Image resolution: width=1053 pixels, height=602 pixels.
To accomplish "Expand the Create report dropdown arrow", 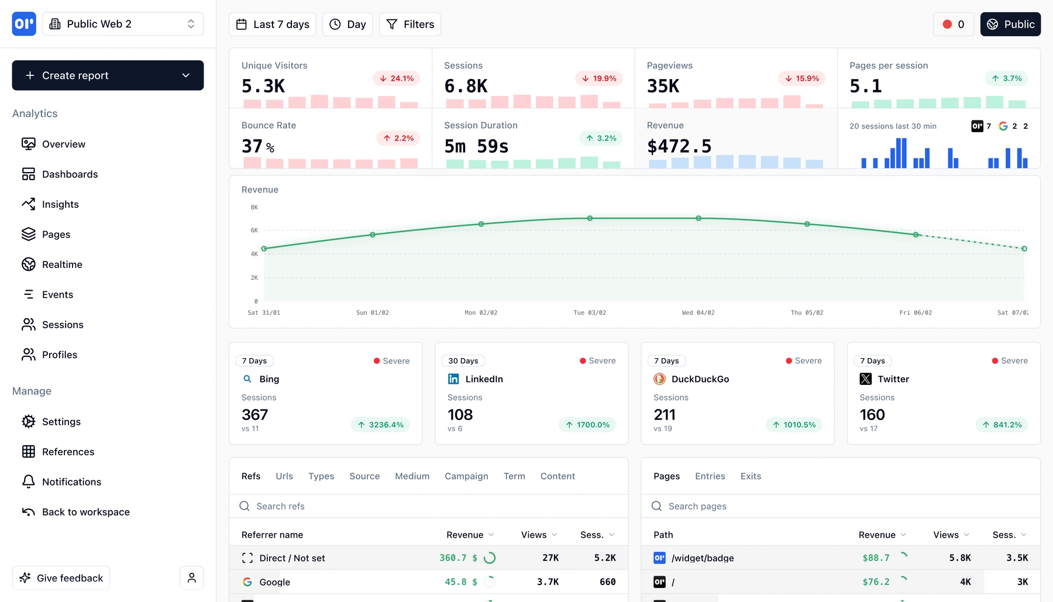I will pos(186,75).
